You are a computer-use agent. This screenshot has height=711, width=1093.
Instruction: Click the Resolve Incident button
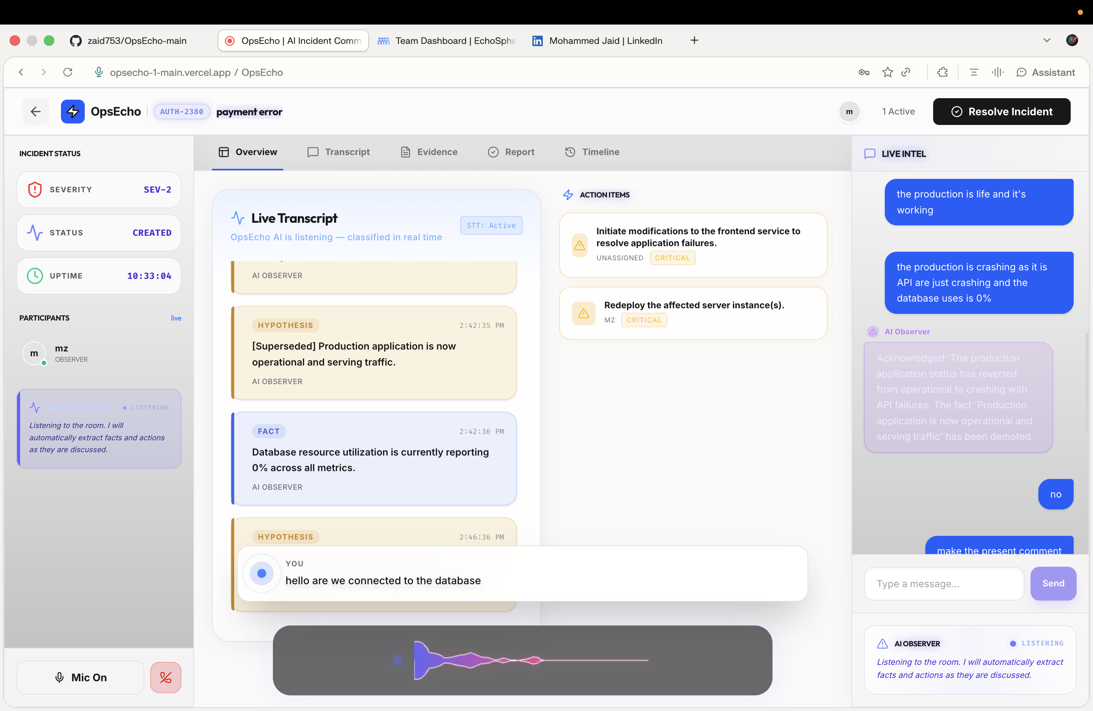[1001, 112]
